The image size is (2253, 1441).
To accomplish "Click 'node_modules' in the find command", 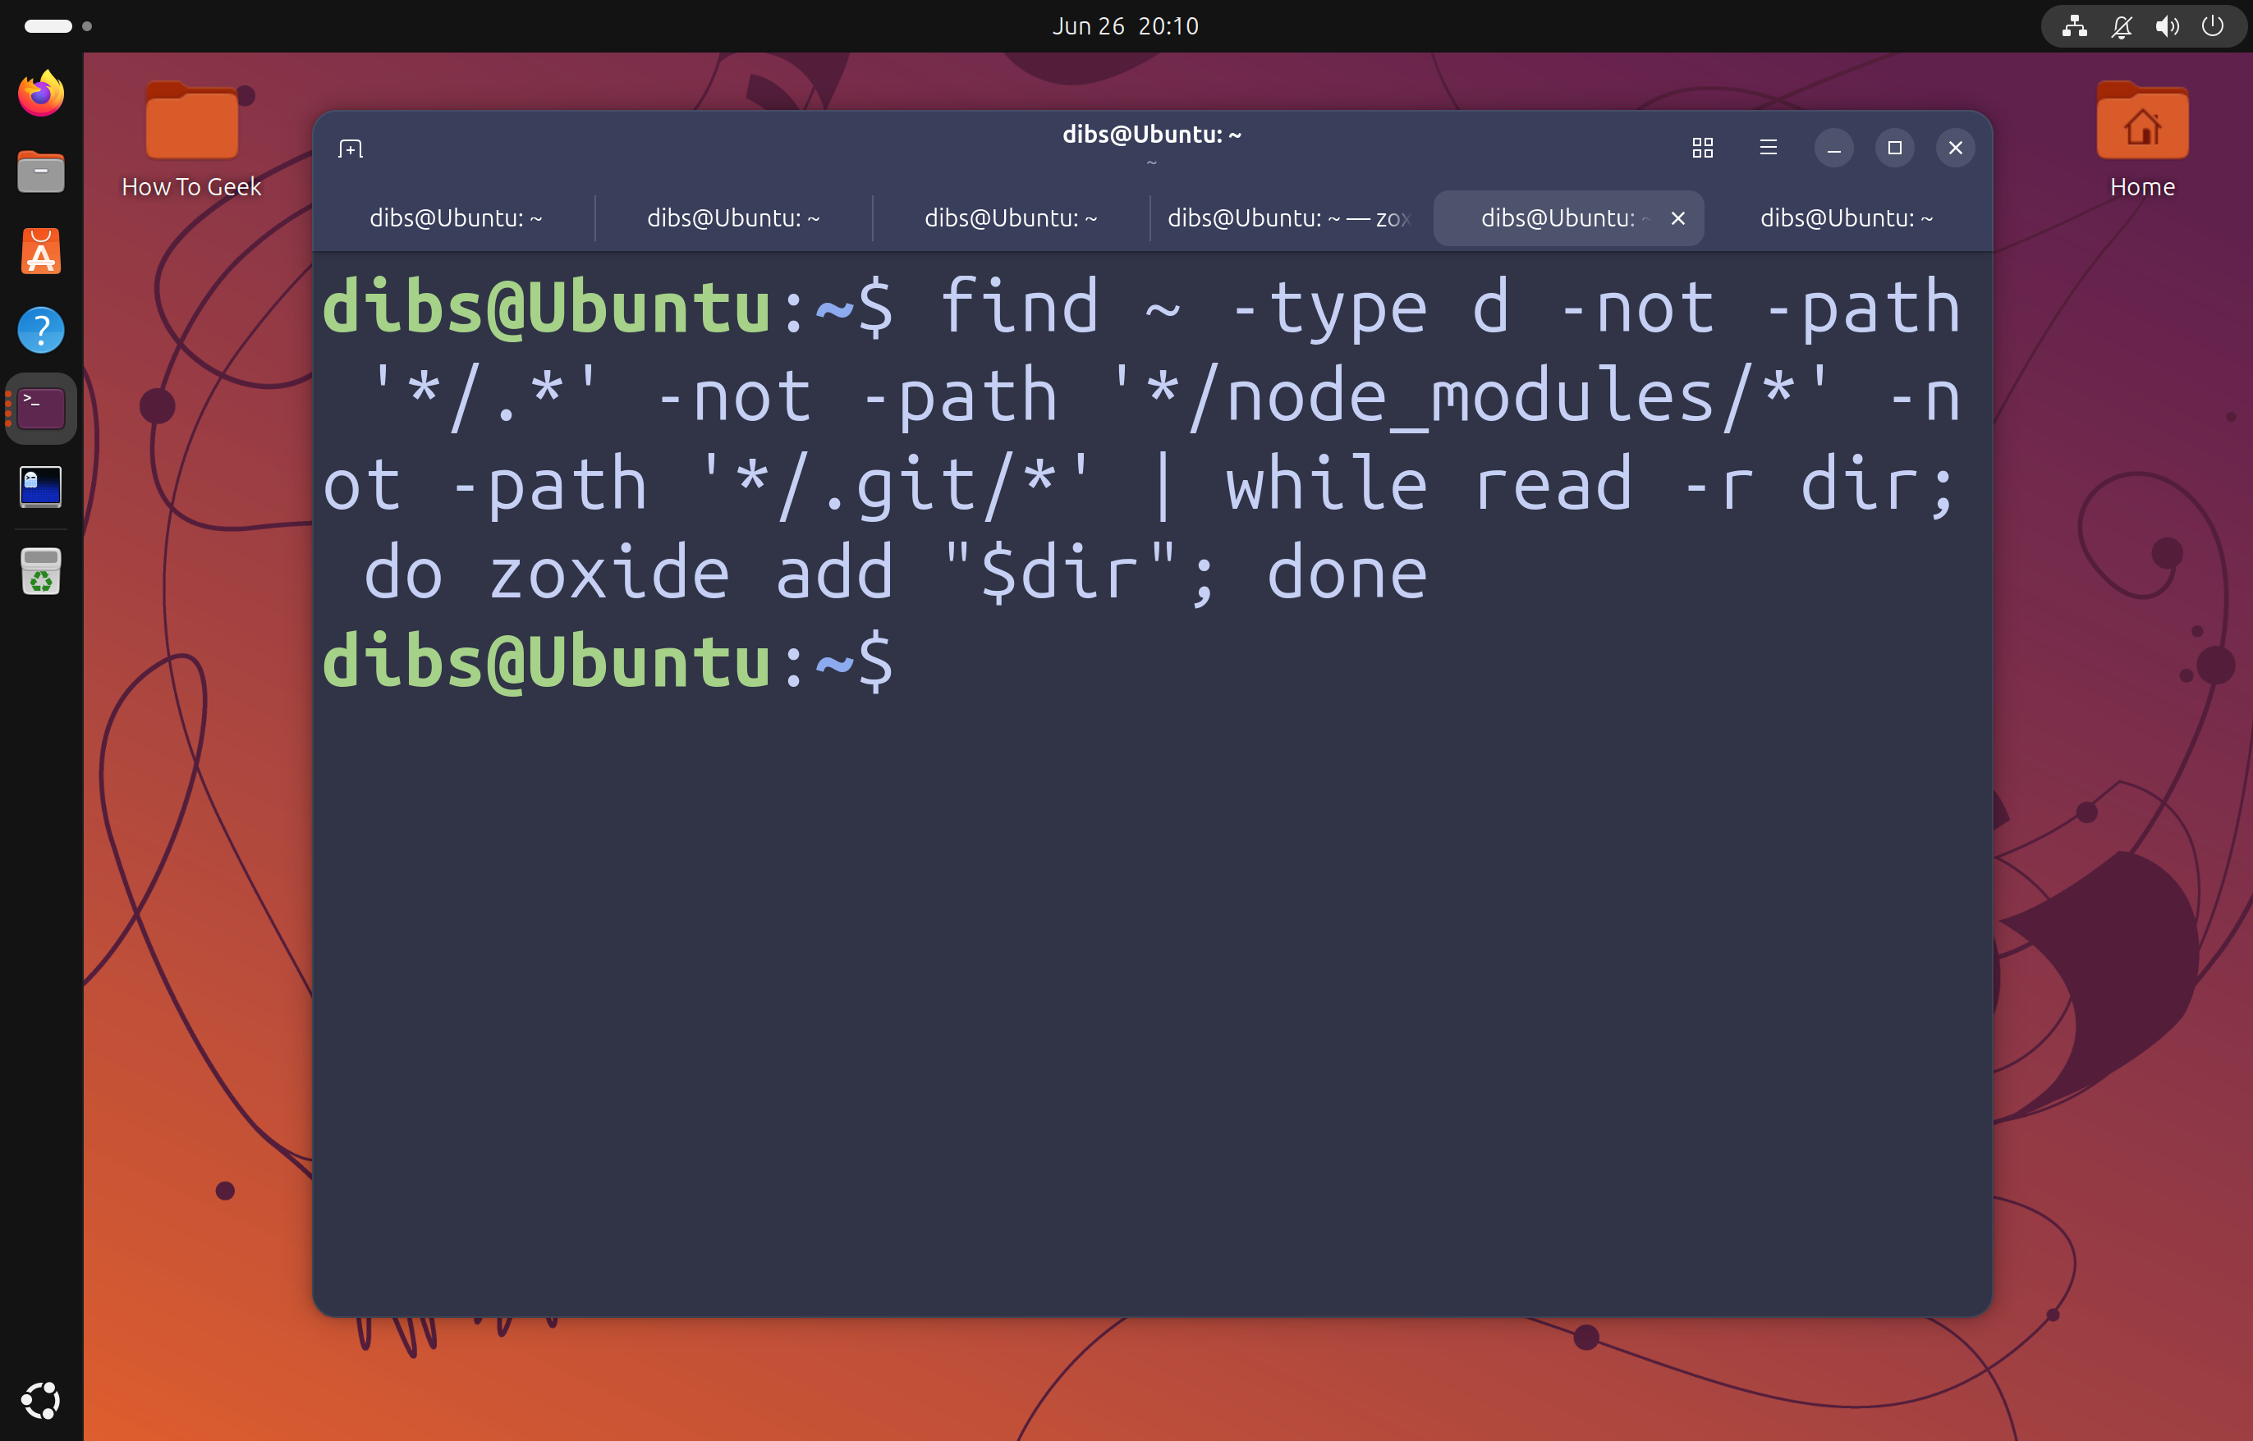I will point(1471,396).
